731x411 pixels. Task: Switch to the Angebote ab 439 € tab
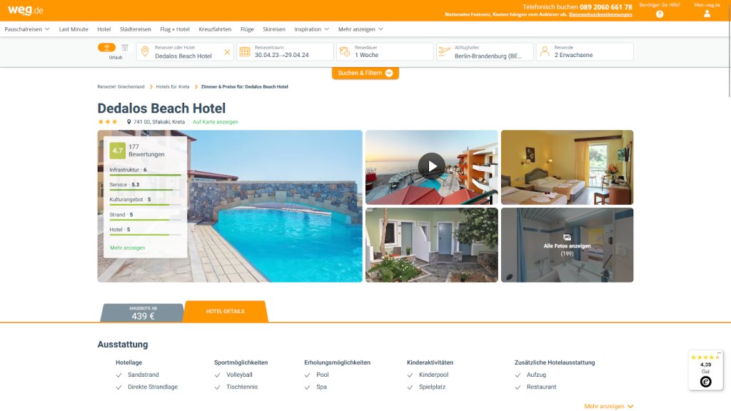tap(142, 313)
